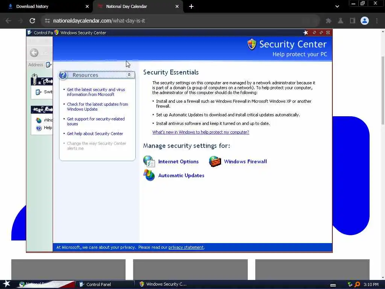The image size is (385, 289).
Task: Click 'What's new in Windows to help protect' link
Action: pos(201,132)
